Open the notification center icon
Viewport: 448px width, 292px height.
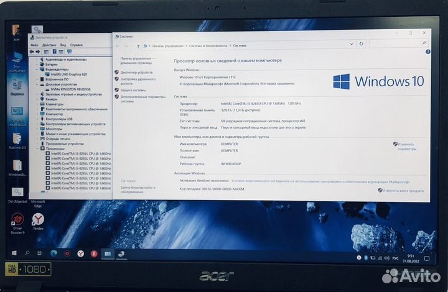coord(427,258)
